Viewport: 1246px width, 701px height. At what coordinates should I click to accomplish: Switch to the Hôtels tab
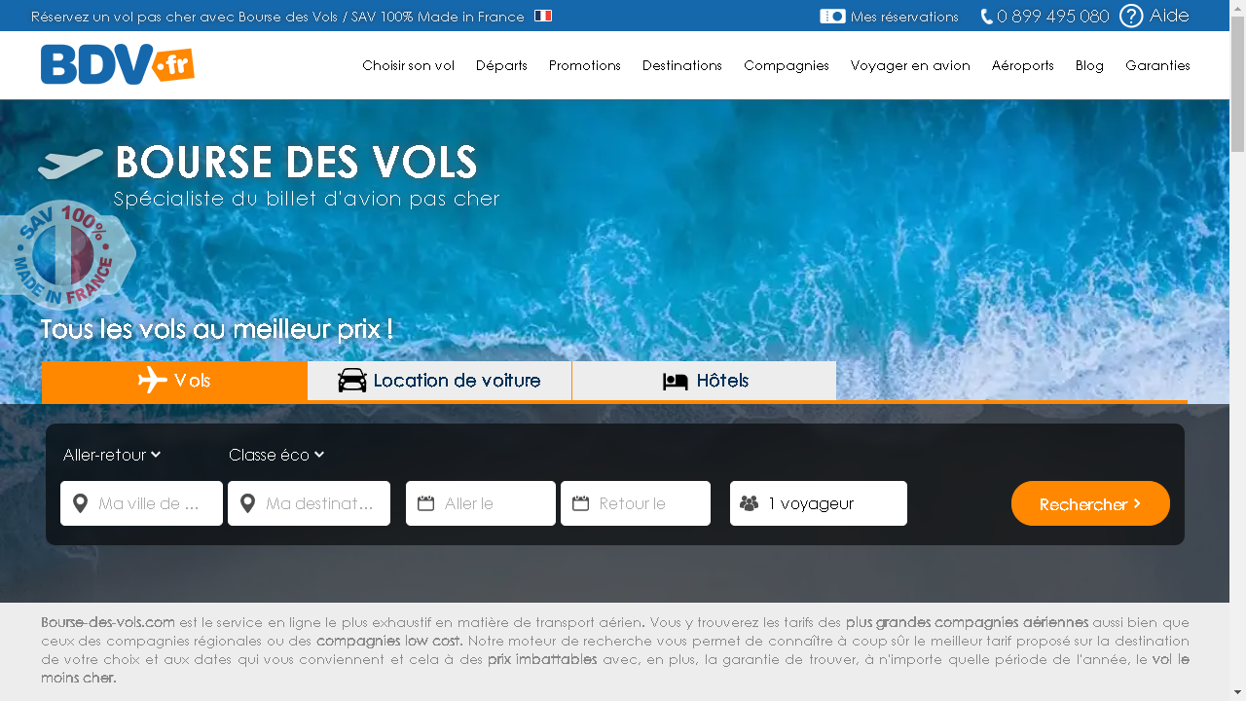[x=704, y=381]
